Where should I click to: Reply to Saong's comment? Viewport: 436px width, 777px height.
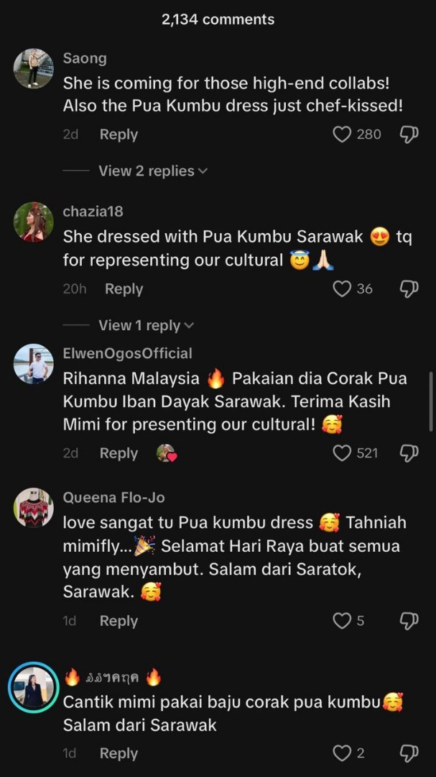coord(119,135)
